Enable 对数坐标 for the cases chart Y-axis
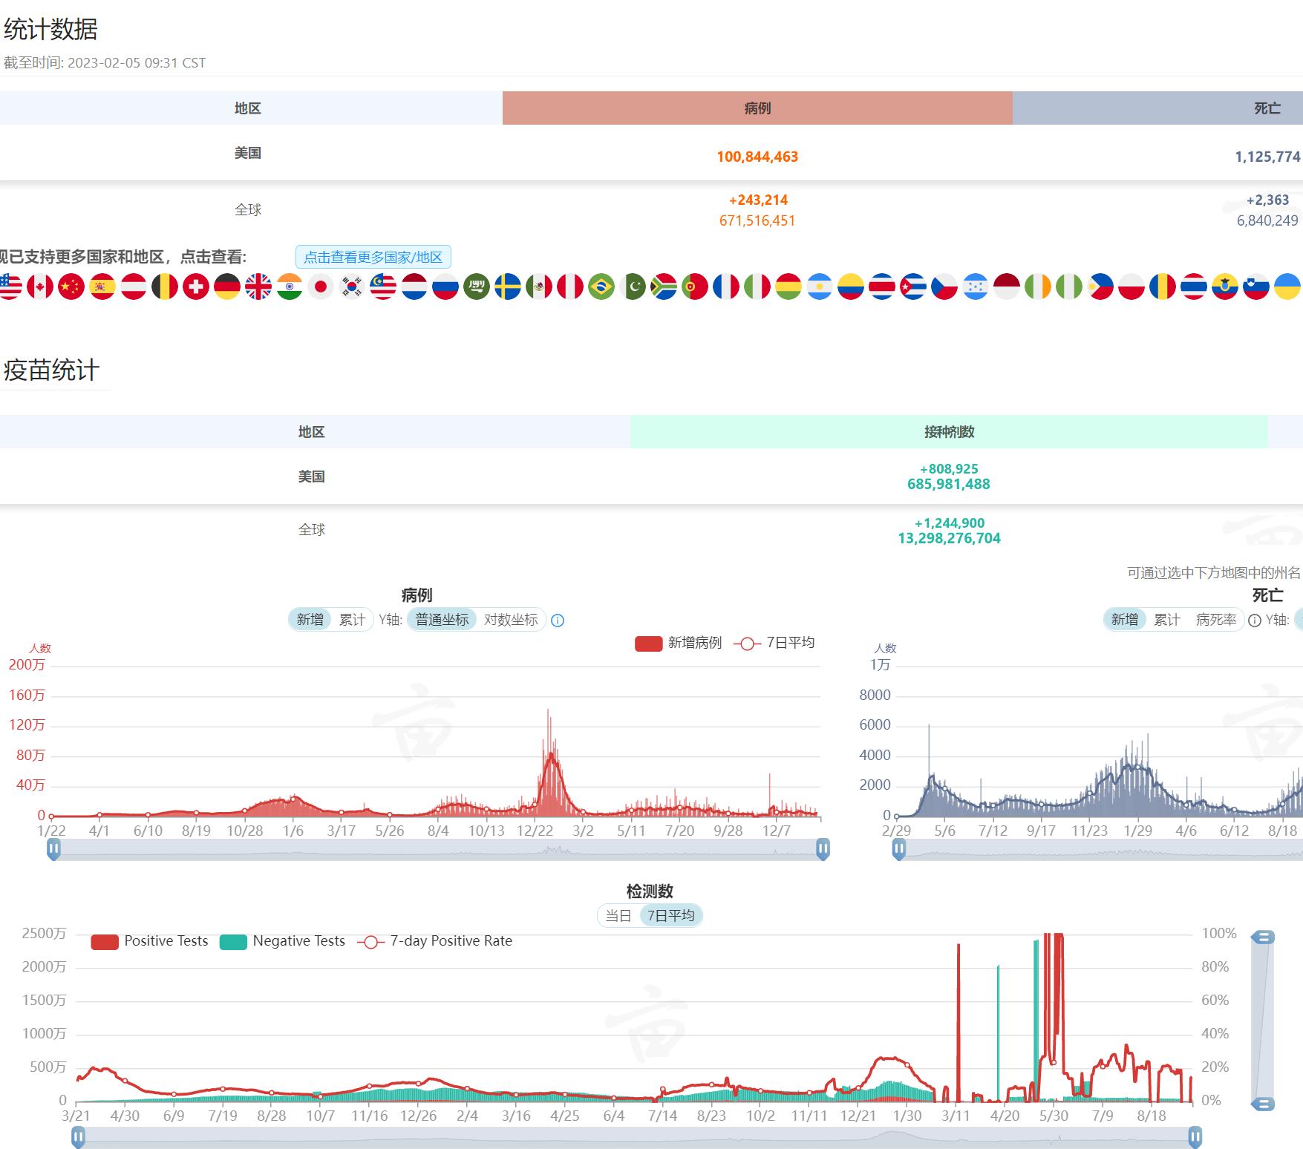 coord(511,620)
